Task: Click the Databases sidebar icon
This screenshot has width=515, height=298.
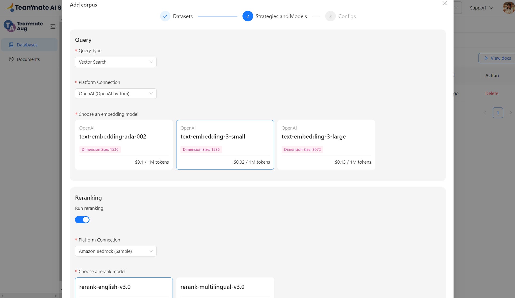Action: coord(11,45)
